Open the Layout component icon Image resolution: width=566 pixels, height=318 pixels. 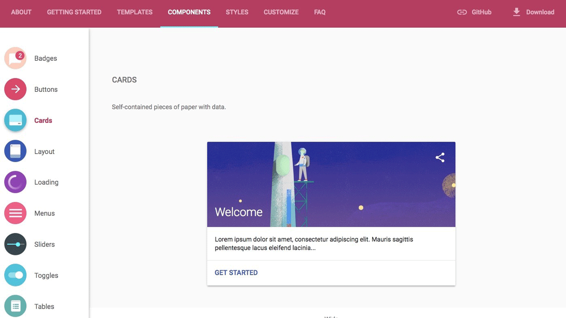(x=16, y=151)
